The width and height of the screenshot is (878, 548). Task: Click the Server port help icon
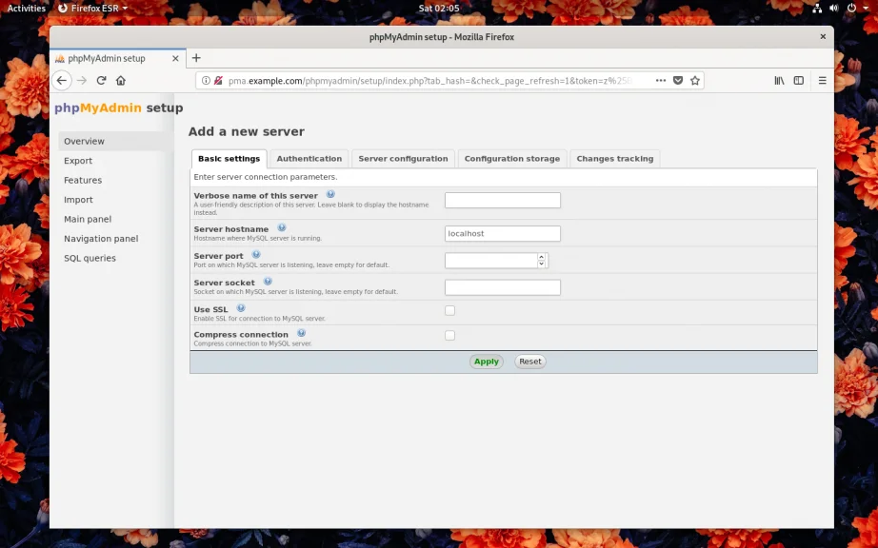click(256, 255)
